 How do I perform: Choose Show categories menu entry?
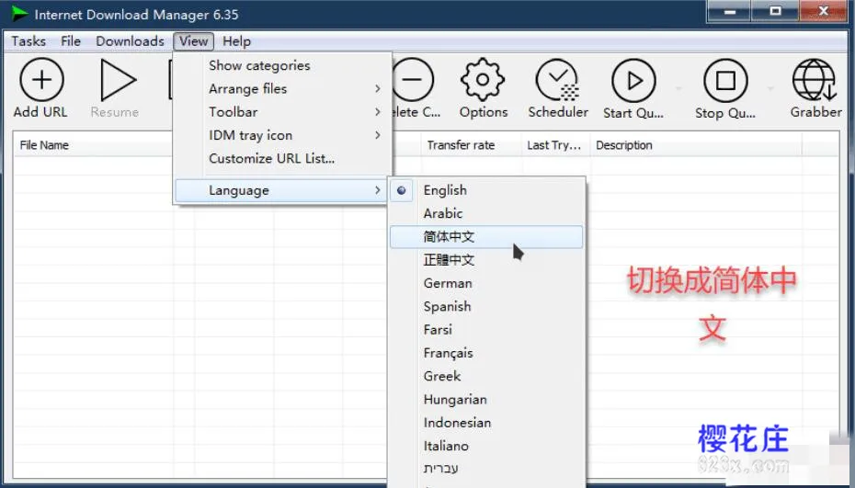pyautogui.click(x=282, y=65)
